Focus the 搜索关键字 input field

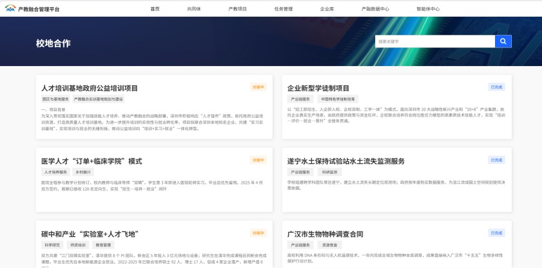[435, 41]
